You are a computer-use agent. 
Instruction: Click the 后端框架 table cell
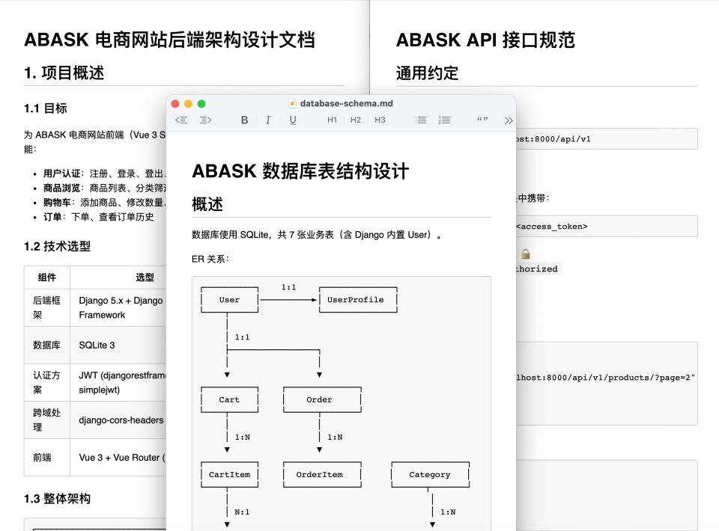[x=46, y=307]
